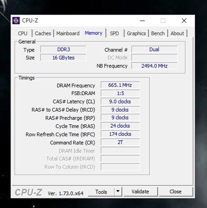The image size is (207, 208).
Task: Click the Command Rate 2T field
Action: click(120, 142)
